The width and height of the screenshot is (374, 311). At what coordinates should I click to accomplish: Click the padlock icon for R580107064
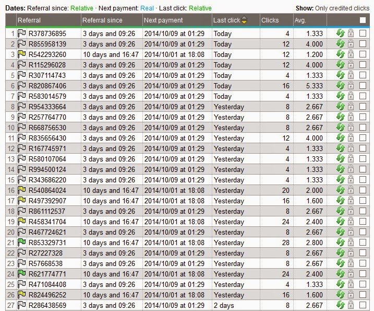351,159
